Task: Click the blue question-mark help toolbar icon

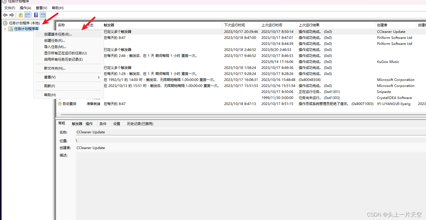Action: (36, 15)
